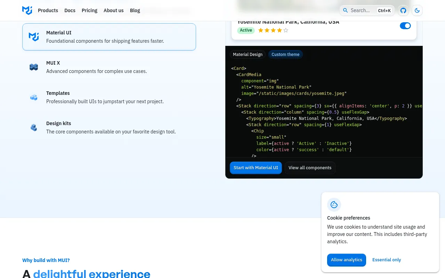Viewport: 445px width, 278px height.
Task: Click 'The core components available' description text
Action: 111,132
